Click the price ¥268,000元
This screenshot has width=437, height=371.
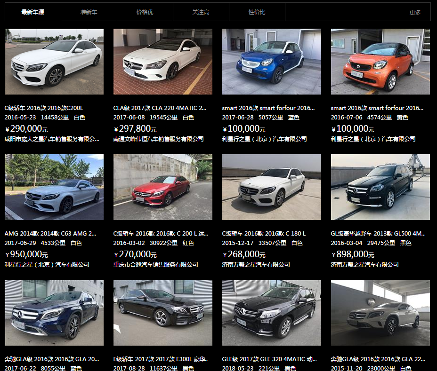coord(244,254)
